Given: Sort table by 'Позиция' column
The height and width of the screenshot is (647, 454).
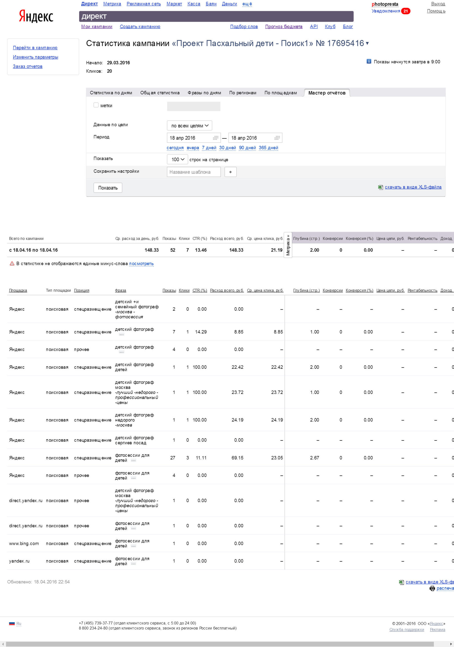Looking at the screenshot, I should [x=82, y=290].
